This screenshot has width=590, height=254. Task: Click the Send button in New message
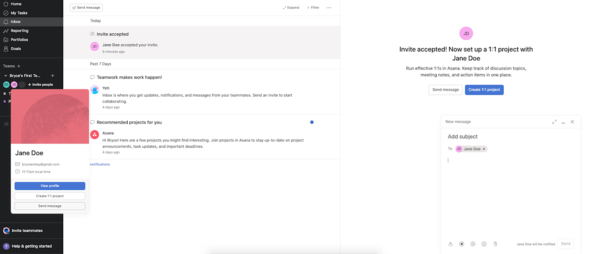click(566, 244)
